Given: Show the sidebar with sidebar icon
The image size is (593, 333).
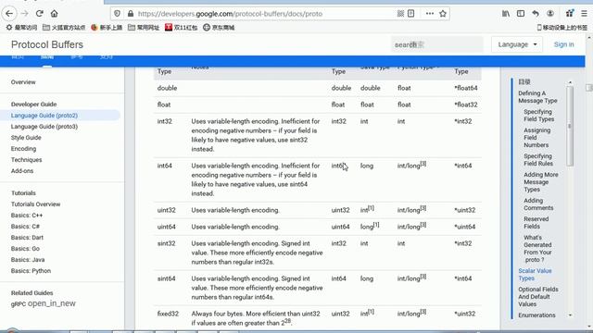Looking at the screenshot, I should tap(521, 14).
